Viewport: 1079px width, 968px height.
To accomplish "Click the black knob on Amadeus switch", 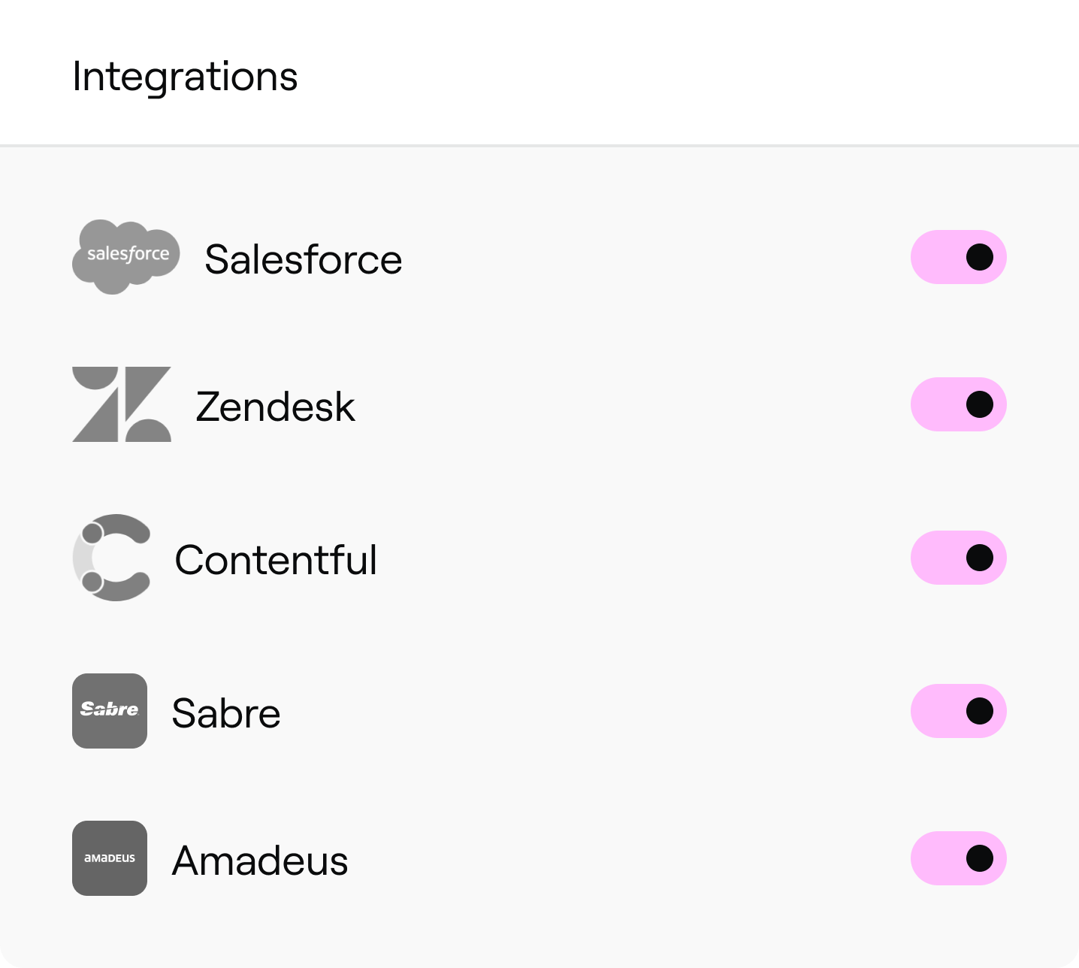I will pos(979,858).
